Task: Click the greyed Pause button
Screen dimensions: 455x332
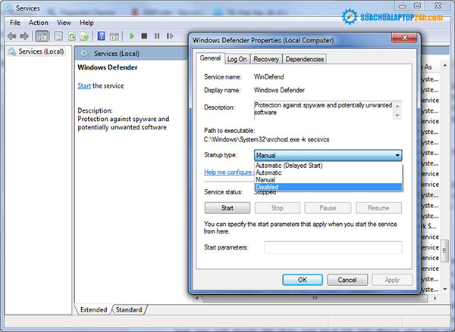Action: [x=328, y=208]
